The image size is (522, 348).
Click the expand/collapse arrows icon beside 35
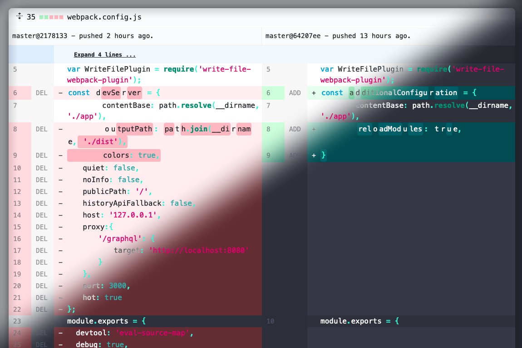coord(20,16)
